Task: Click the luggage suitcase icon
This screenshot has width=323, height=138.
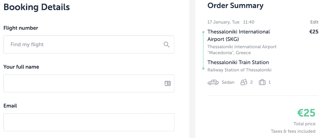Action: [262, 82]
